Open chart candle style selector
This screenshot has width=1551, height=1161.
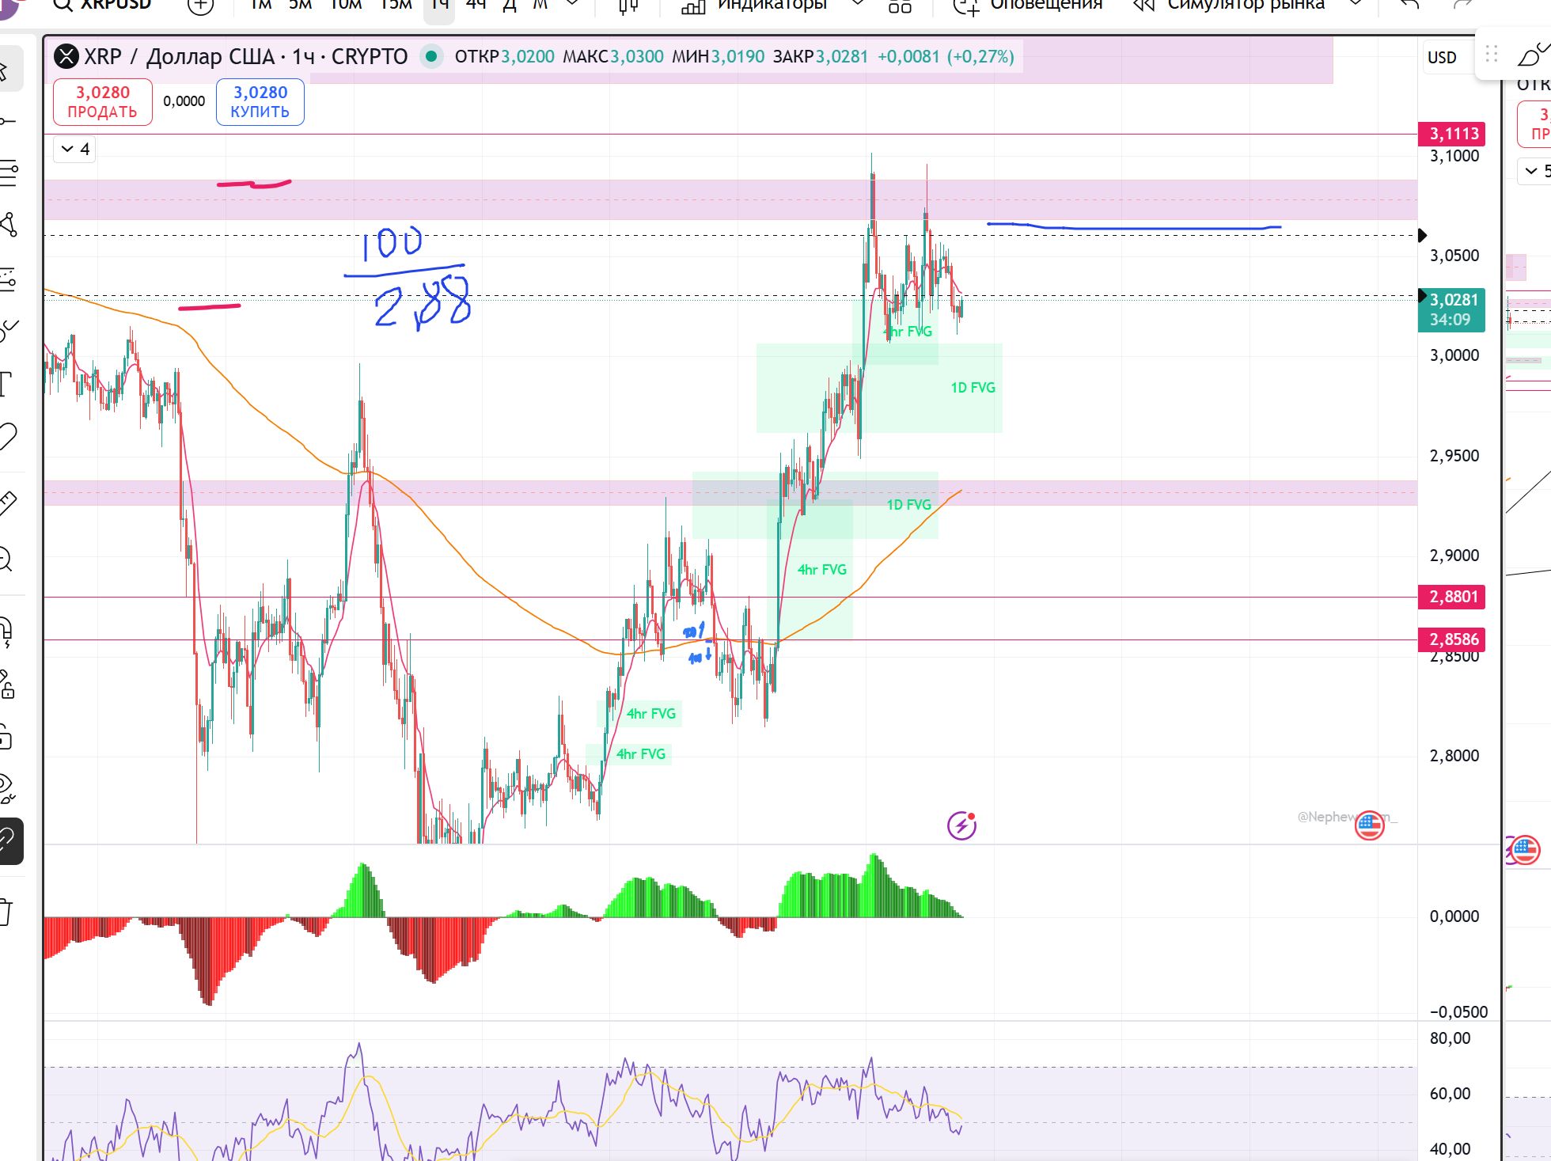pyautogui.click(x=628, y=6)
